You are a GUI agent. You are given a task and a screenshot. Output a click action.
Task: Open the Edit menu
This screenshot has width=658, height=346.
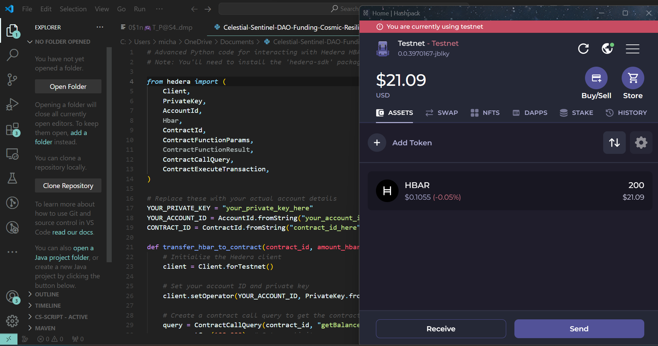click(46, 9)
